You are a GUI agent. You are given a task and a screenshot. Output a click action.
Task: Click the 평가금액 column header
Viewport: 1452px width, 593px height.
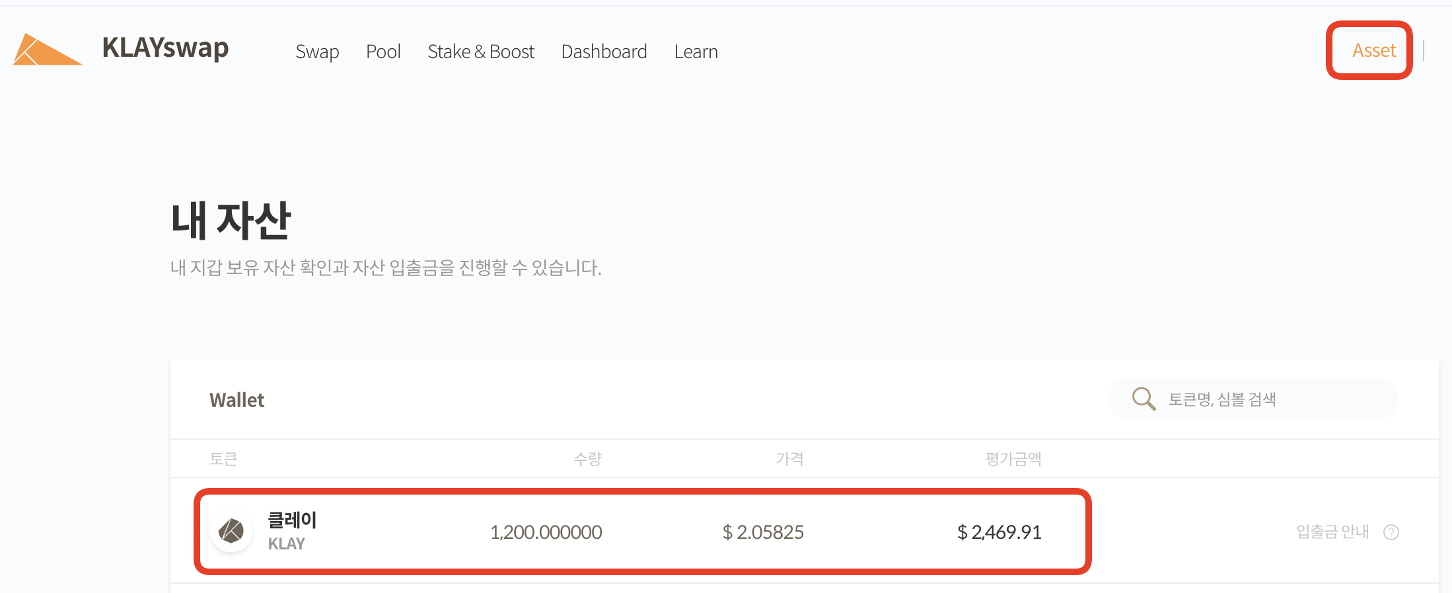1013,459
